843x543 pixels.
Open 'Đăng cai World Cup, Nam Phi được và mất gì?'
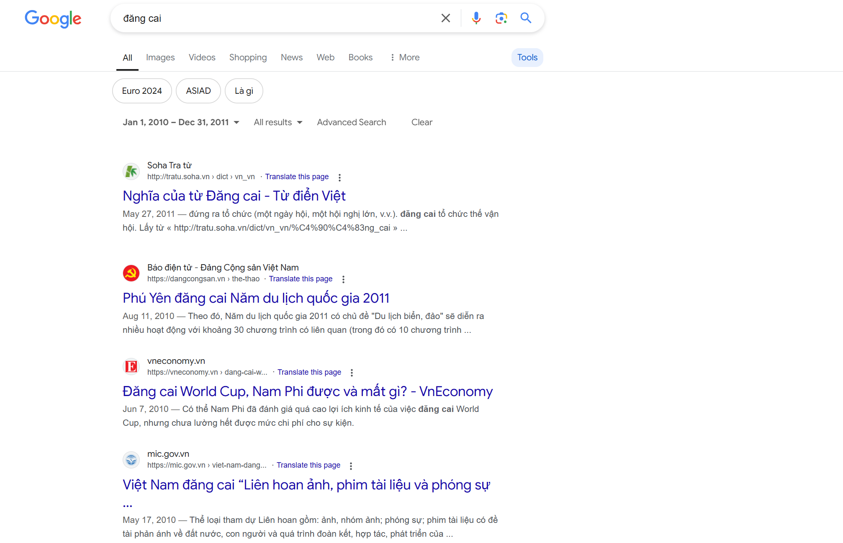308,391
